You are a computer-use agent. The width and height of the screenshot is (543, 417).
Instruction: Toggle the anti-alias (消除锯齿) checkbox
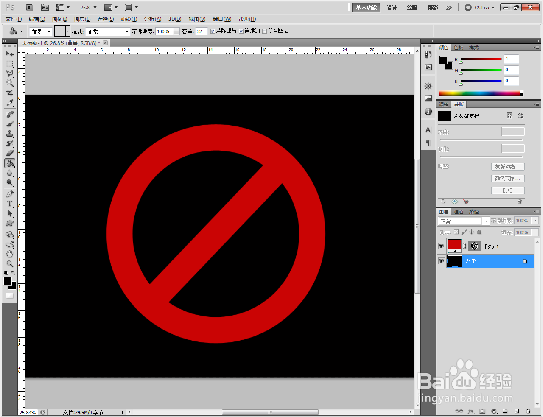tap(213, 31)
